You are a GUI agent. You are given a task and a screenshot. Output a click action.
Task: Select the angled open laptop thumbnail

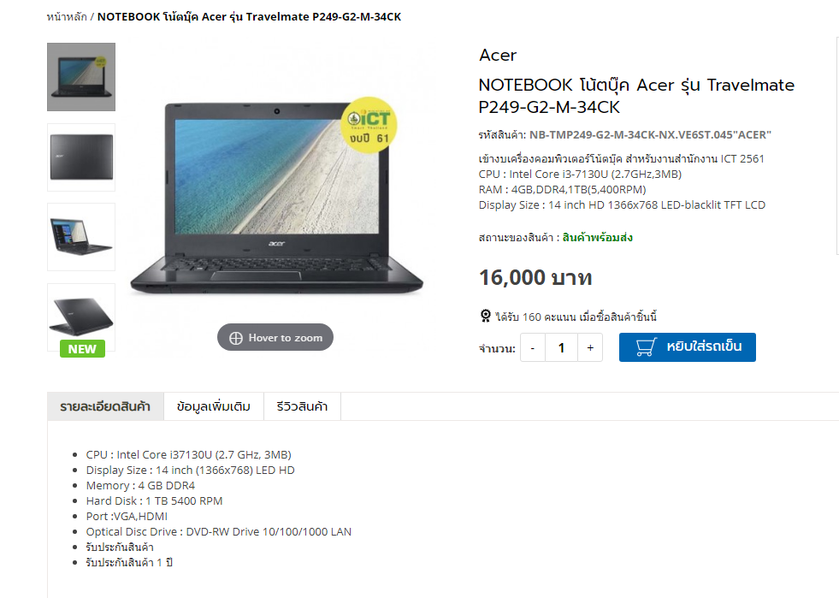pos(81,237)
